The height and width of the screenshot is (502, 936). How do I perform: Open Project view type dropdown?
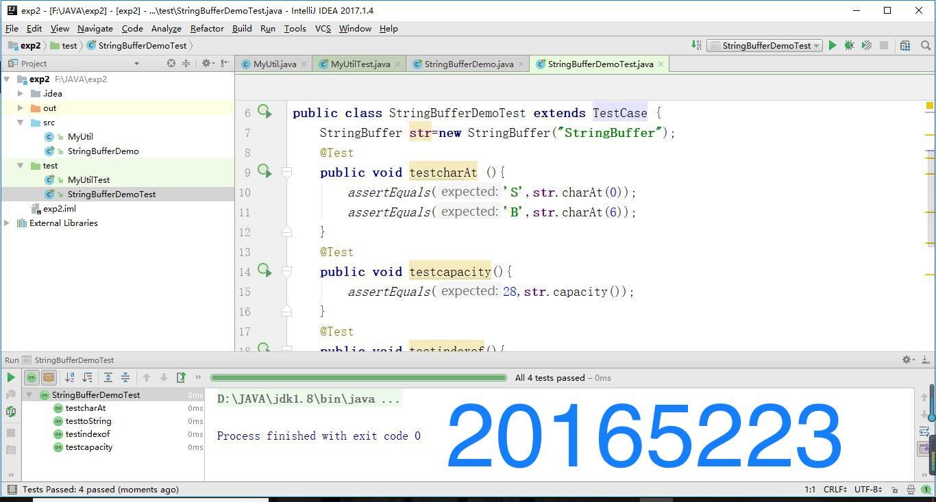[x=136, y=63]
